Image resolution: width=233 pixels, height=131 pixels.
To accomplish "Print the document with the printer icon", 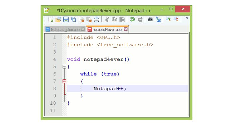I will (x=97, y=19).
